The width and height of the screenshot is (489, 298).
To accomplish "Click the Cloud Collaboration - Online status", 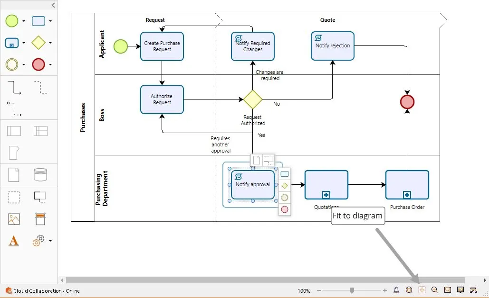I will pos(43,291).
